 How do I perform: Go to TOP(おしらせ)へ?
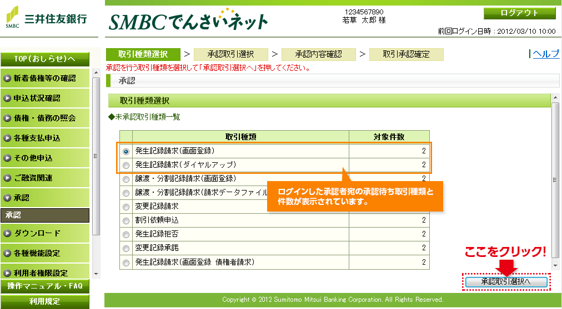coord(45,59)
